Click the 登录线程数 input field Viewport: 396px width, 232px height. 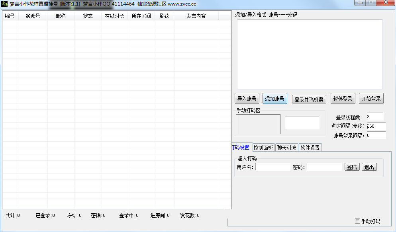pos(375,117)
